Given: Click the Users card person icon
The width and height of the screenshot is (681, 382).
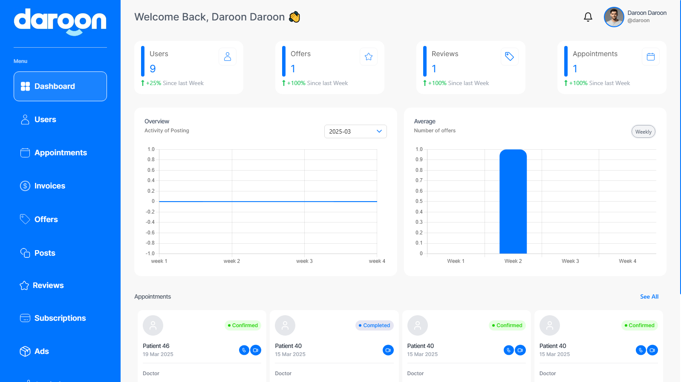Looking at the screenshot, I should (228, 57).
